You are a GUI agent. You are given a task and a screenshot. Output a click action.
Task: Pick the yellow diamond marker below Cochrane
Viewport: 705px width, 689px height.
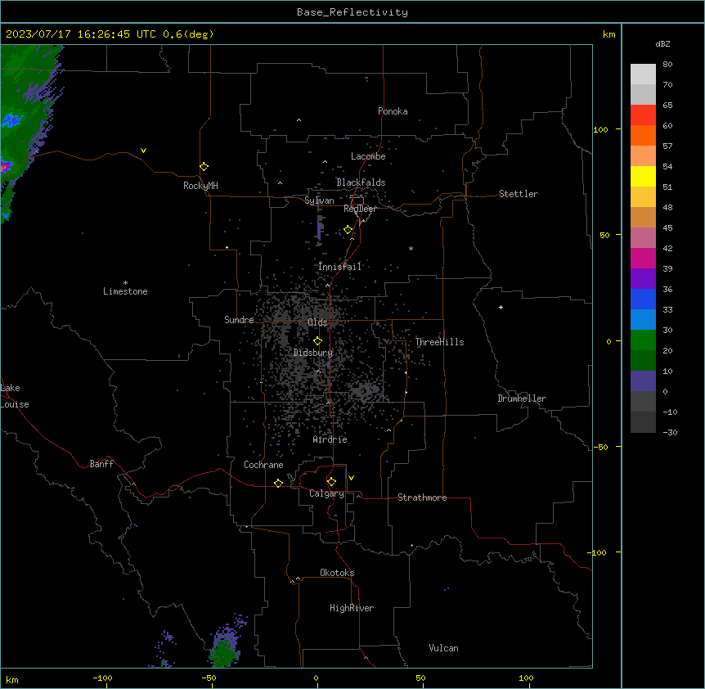278,483
